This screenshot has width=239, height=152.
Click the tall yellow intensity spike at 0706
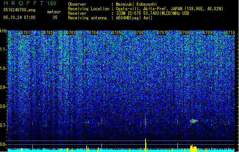click(146, 145)
